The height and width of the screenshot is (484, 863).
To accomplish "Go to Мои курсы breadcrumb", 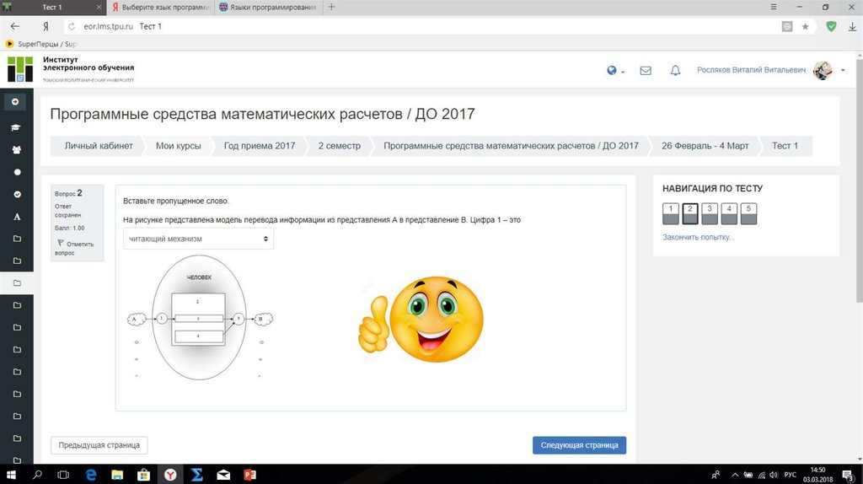I will [x=179, y=146].
